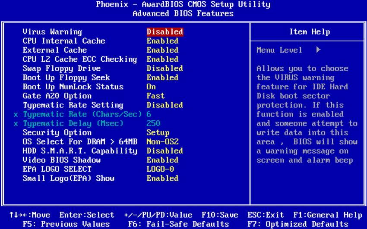The width and height of the screenshot is (367, 229).
Task: Click the Menu Level arrow icon
Action: click(318, 50)
